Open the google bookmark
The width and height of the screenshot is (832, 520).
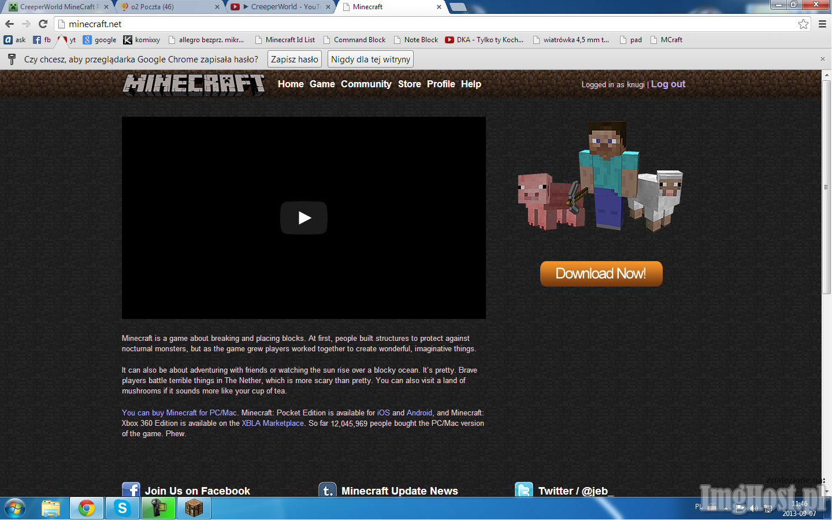[100, 40]
